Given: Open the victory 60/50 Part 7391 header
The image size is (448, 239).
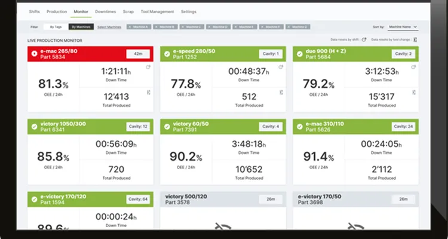Looking at the screenshot, I should pyautogui.click(x=223, y=127).
